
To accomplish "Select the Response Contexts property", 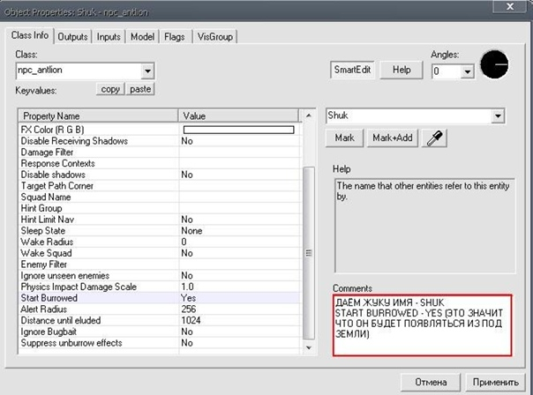I will point(159,163).
